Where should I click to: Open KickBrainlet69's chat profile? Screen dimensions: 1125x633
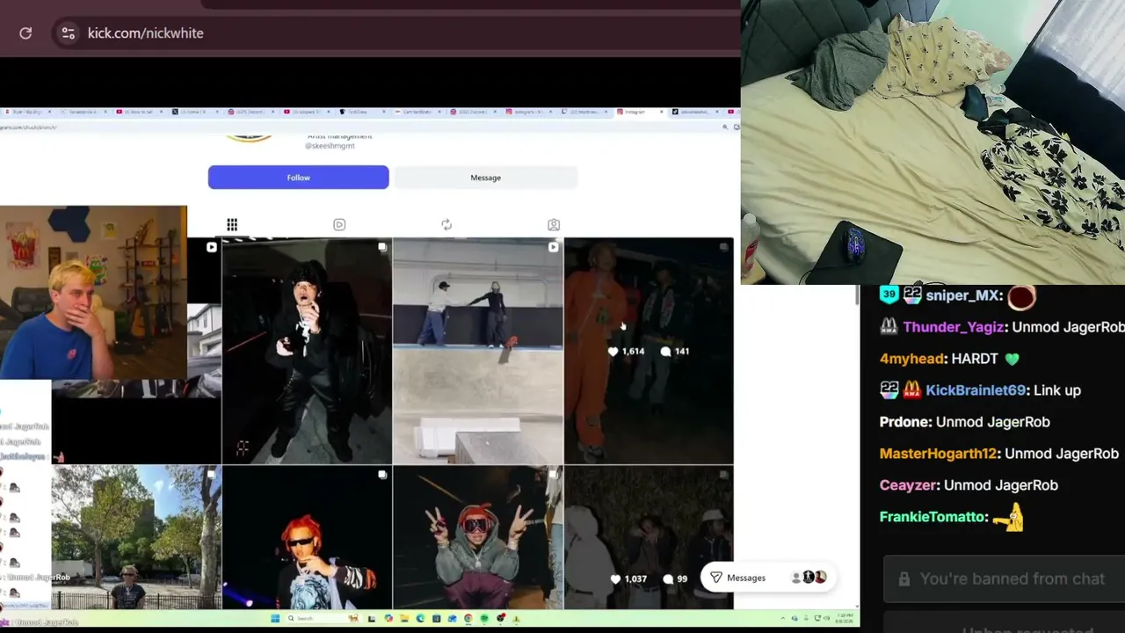(976, 390)
